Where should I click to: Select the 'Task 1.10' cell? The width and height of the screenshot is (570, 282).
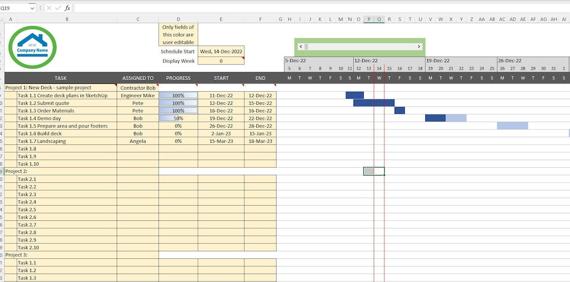(67, 164)
